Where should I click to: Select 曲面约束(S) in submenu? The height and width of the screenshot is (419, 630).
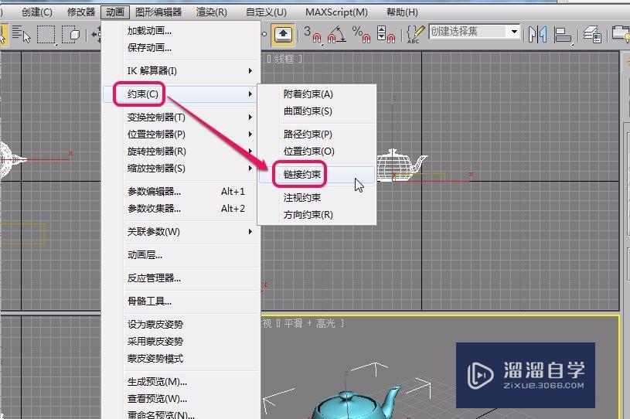(x=317, y=111)
